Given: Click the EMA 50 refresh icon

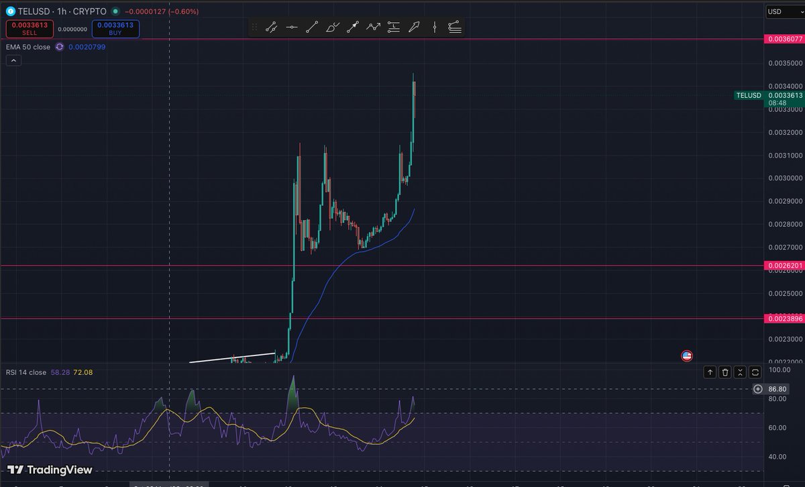Looking at the screenshot, I should 60,47.
